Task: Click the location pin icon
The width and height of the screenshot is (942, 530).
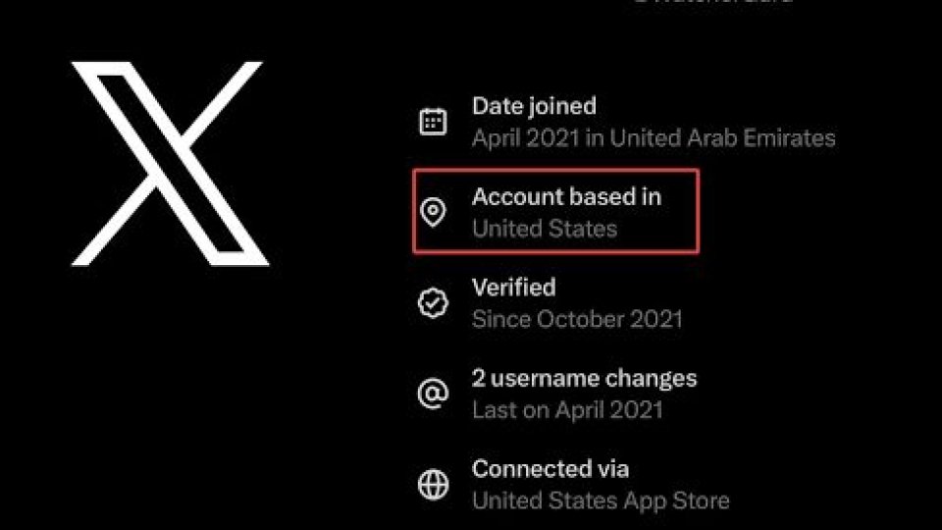Action: [433, 212]
